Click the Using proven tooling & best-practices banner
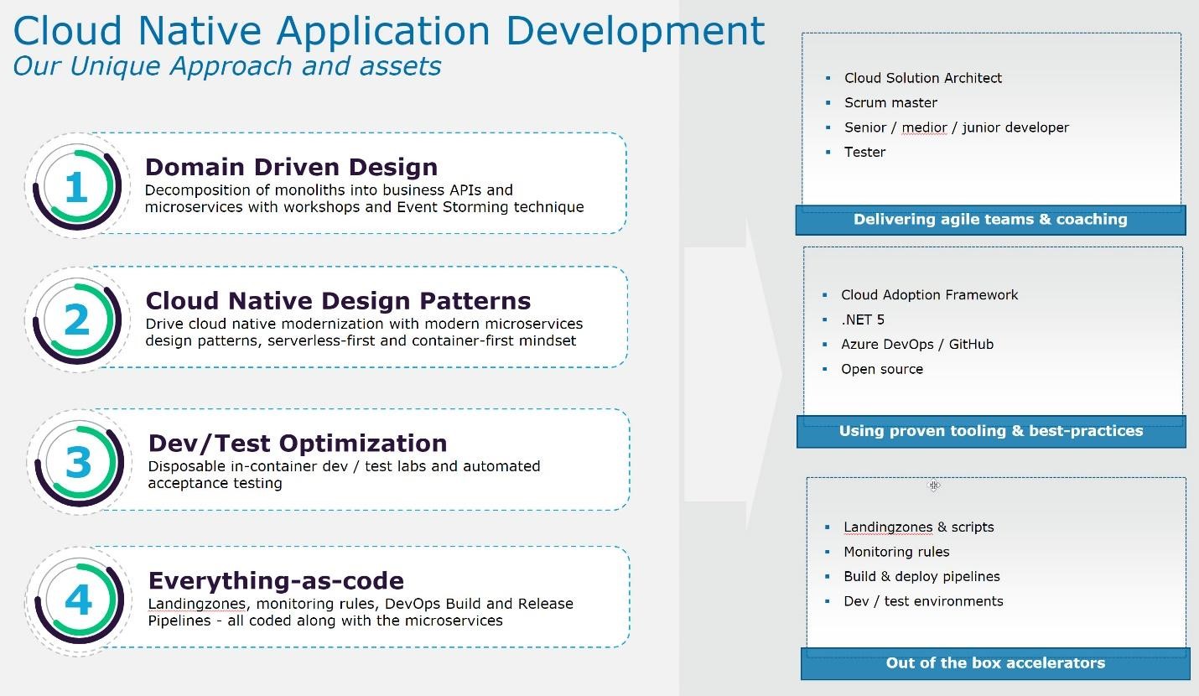 coord(990,431)
